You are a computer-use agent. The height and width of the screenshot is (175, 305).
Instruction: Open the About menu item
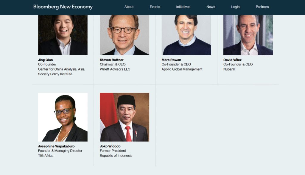point(129,7)
